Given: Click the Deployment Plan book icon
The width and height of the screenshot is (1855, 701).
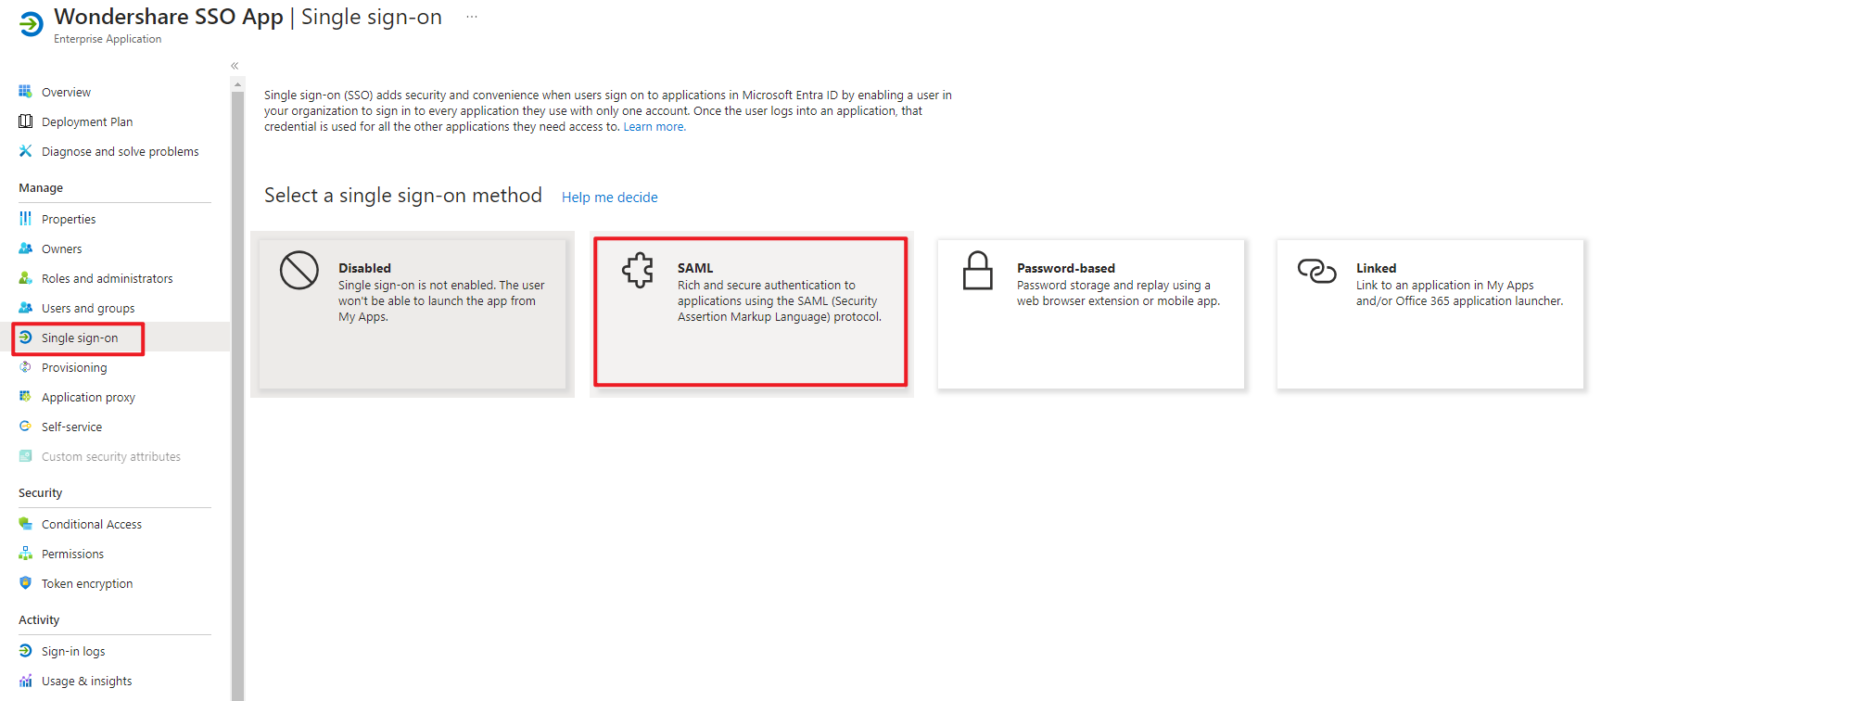Looking at the screenshot, I should pyautogui.click(x=25, y=121).
